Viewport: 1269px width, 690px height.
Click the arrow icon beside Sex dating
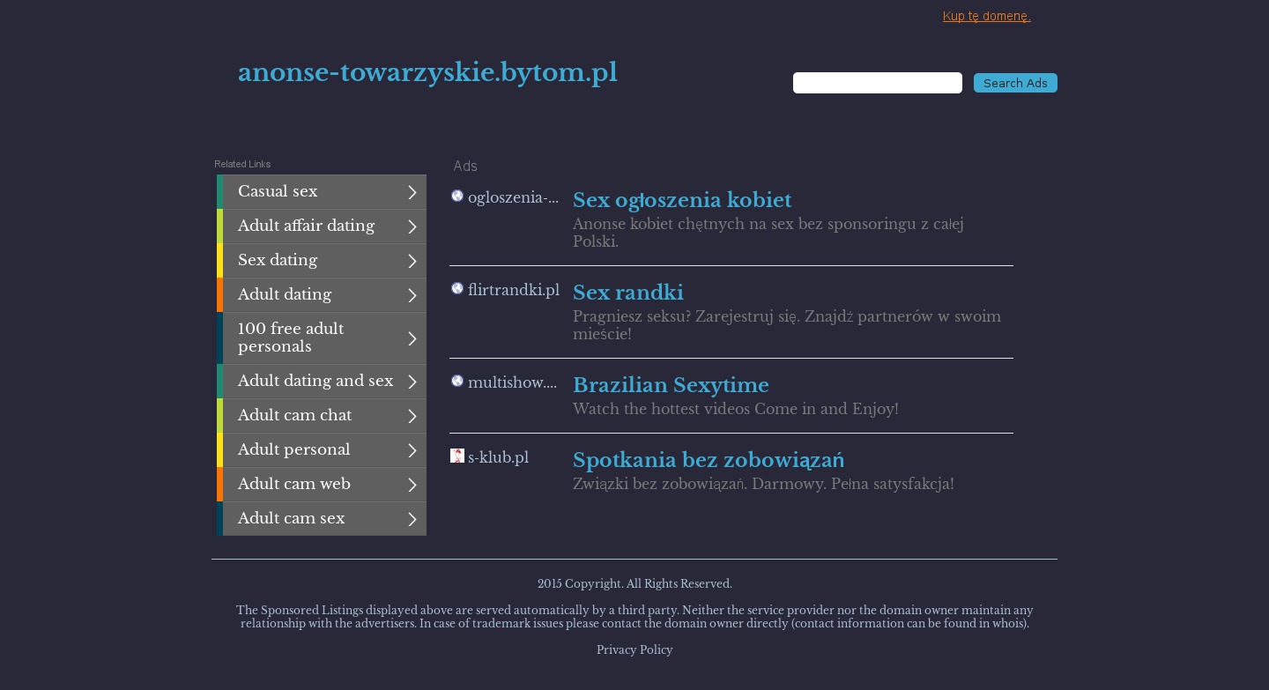412,261
